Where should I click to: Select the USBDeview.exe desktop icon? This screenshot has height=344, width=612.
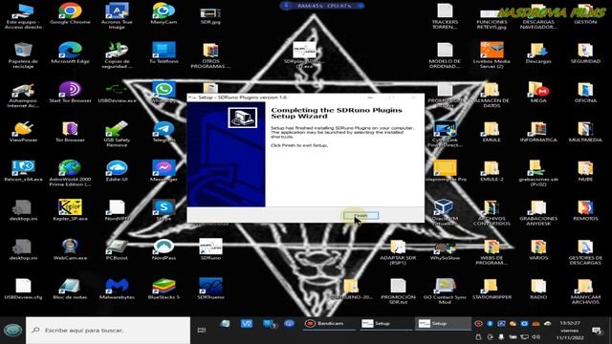click(117, 93)
